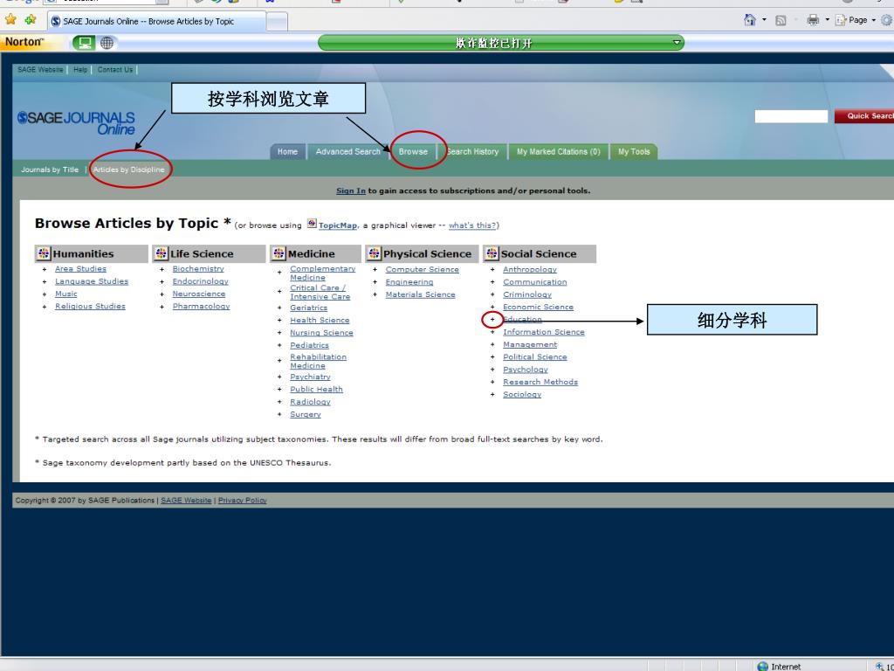The height and width of the screenshot is (671, 894).
Task: Click the Sign In link
Action: click(351, 190)
